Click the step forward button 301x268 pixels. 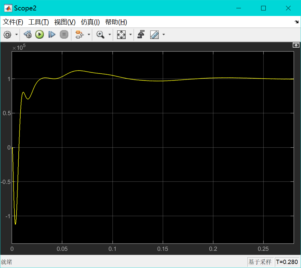tap(51, 35)
